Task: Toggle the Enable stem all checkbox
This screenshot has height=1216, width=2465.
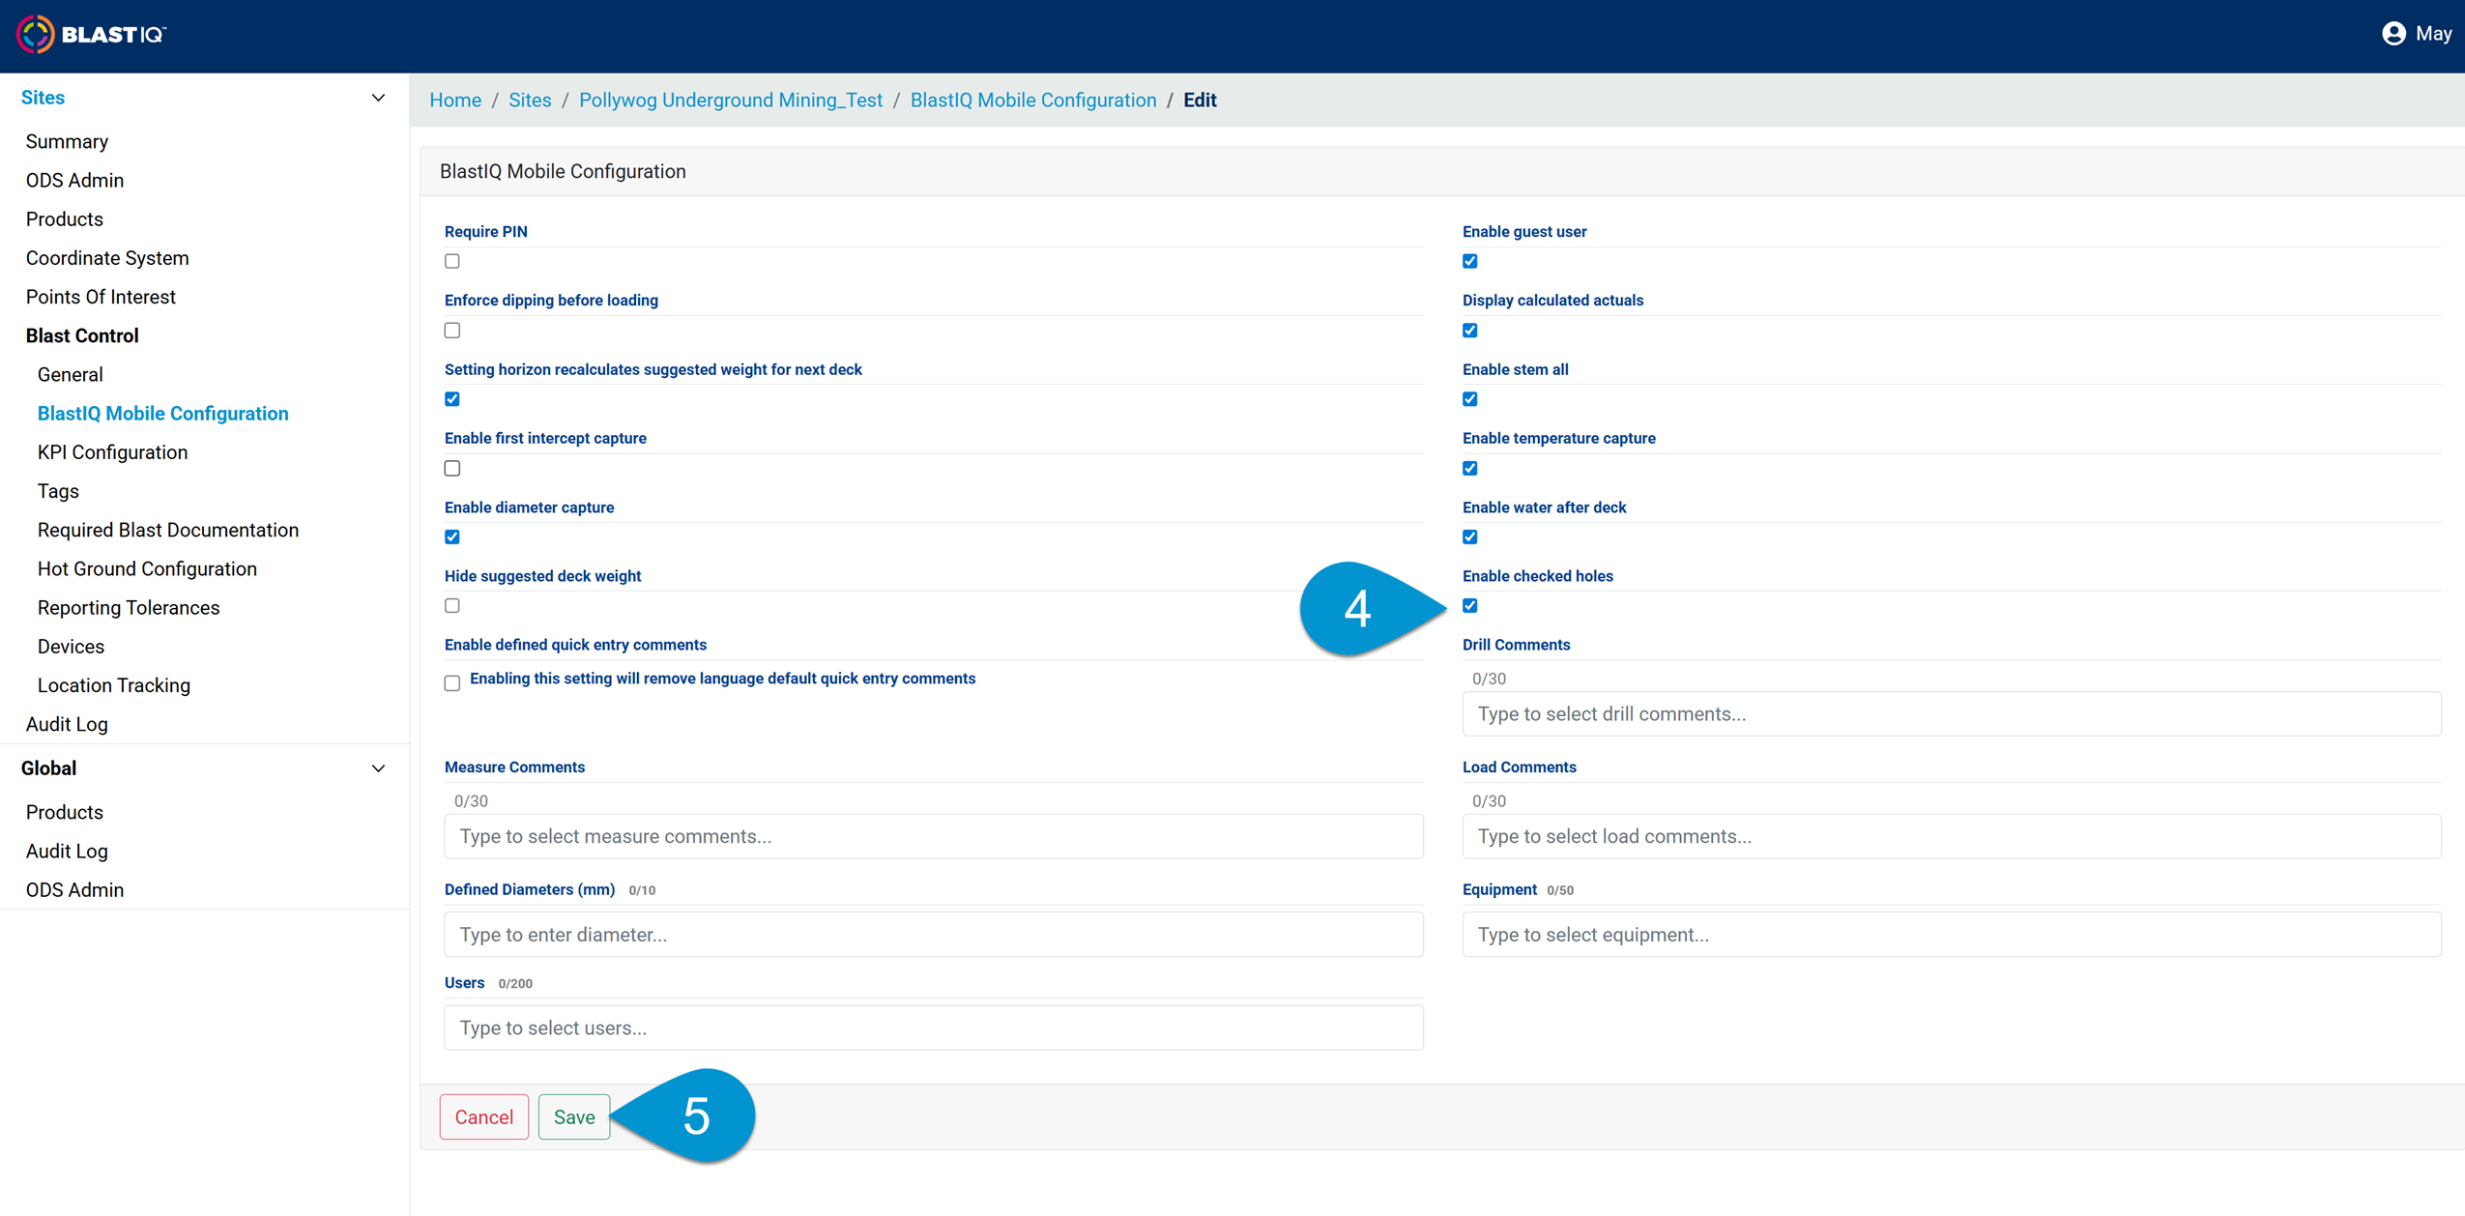Action: tap(1470, 399)
